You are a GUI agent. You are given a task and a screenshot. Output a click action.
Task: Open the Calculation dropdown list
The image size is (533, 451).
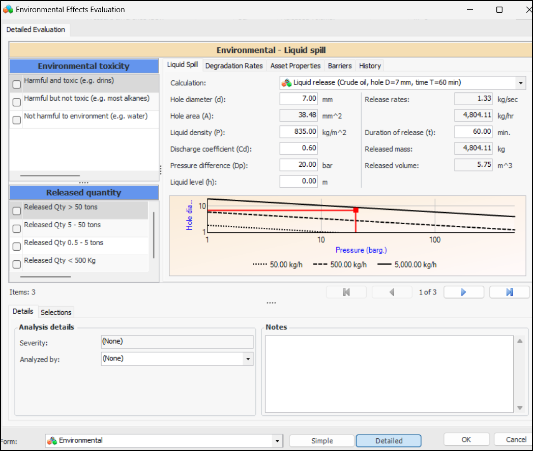coord(521,83)
